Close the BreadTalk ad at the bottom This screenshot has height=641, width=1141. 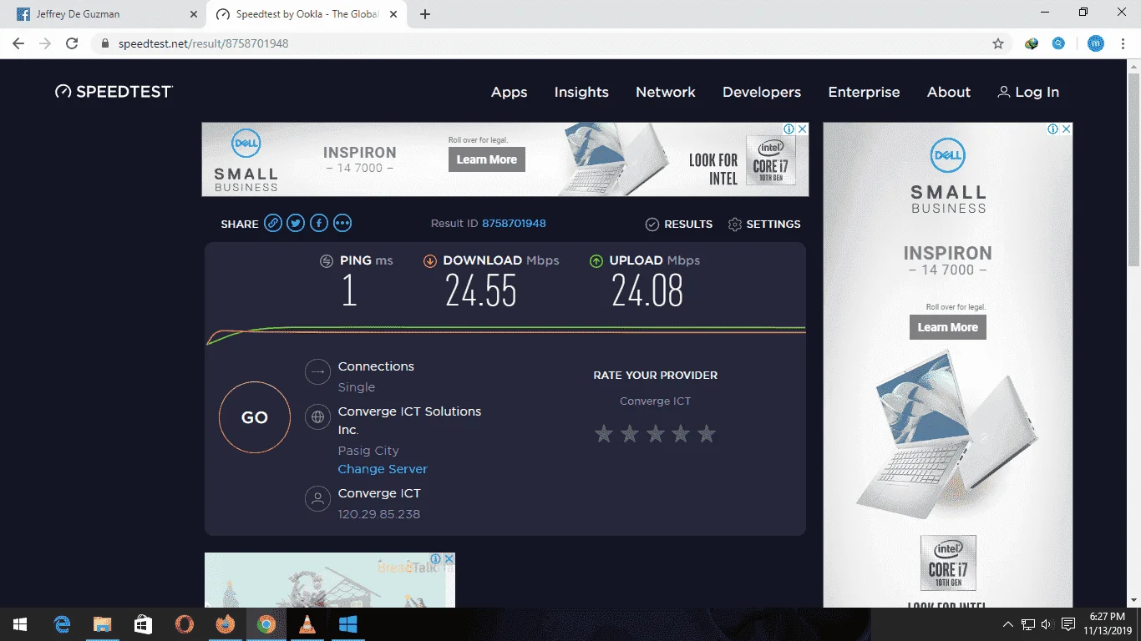tap(449, 559)
